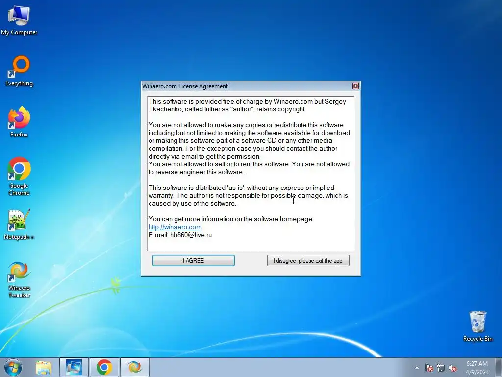Open the taskbar clock showing 6:27 AM

(477, 367)
